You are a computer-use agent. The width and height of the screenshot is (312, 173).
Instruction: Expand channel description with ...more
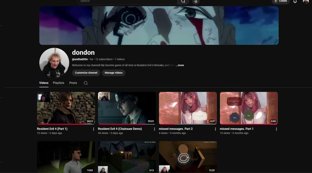[x=180, y=65]
